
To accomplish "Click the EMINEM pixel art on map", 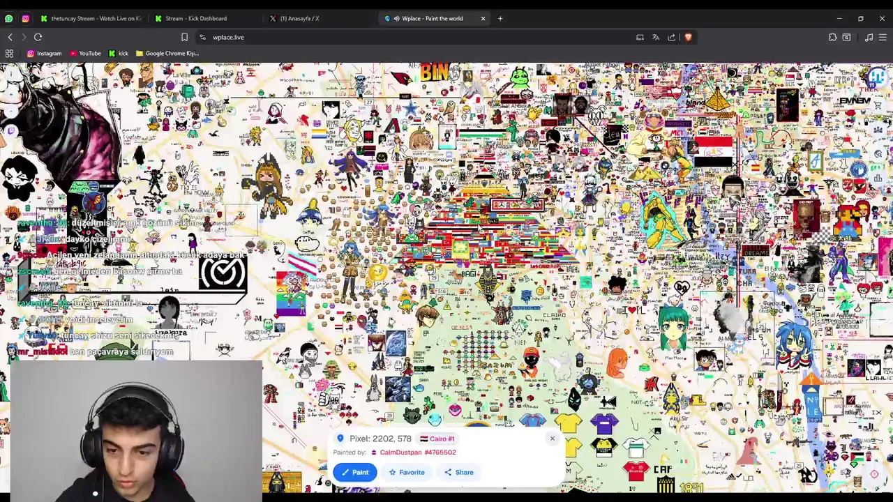I will point(855,100).
